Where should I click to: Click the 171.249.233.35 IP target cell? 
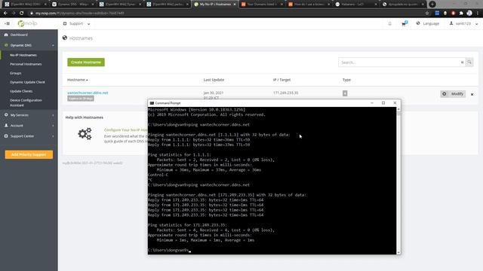click(x=285, y=93)
